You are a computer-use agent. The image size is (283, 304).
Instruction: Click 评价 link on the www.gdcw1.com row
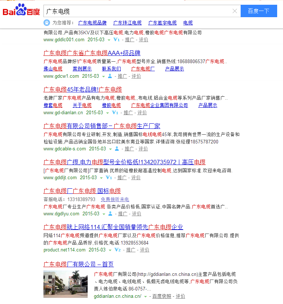coord(136,76)
